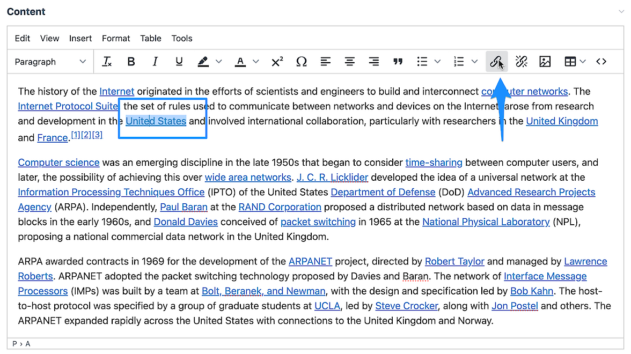
Task: Expand the bullet list style dropdown
Action: 437,62
